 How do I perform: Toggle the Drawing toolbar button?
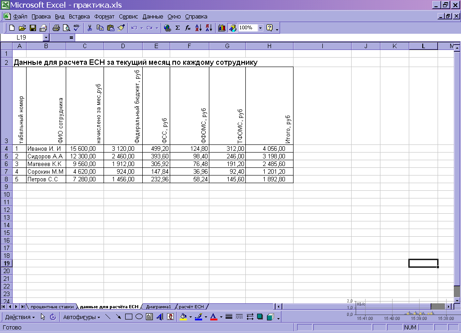point(233,28)
